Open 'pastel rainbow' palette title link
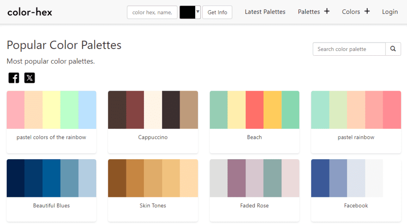Viewport: 407px width, 224px height. [356, 137]
